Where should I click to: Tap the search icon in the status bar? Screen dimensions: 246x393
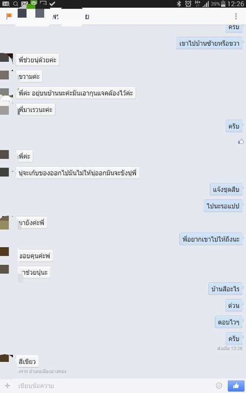point(16,4)
